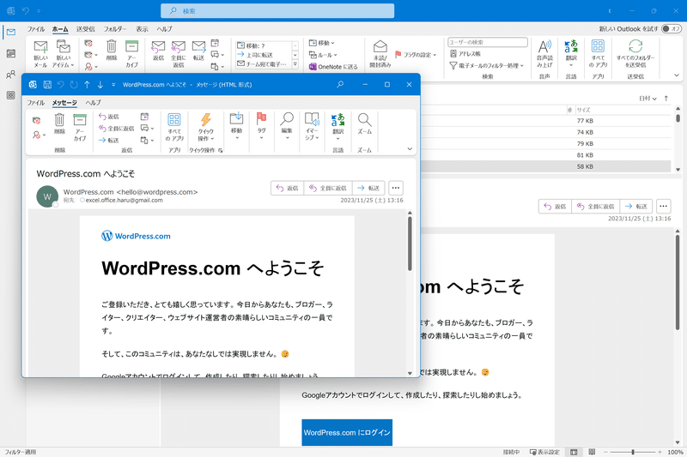The width and height of the screenshot is (687, 457).
Task: Click Forward icon in main Outlook ribbon
Action: click(198, 50)
